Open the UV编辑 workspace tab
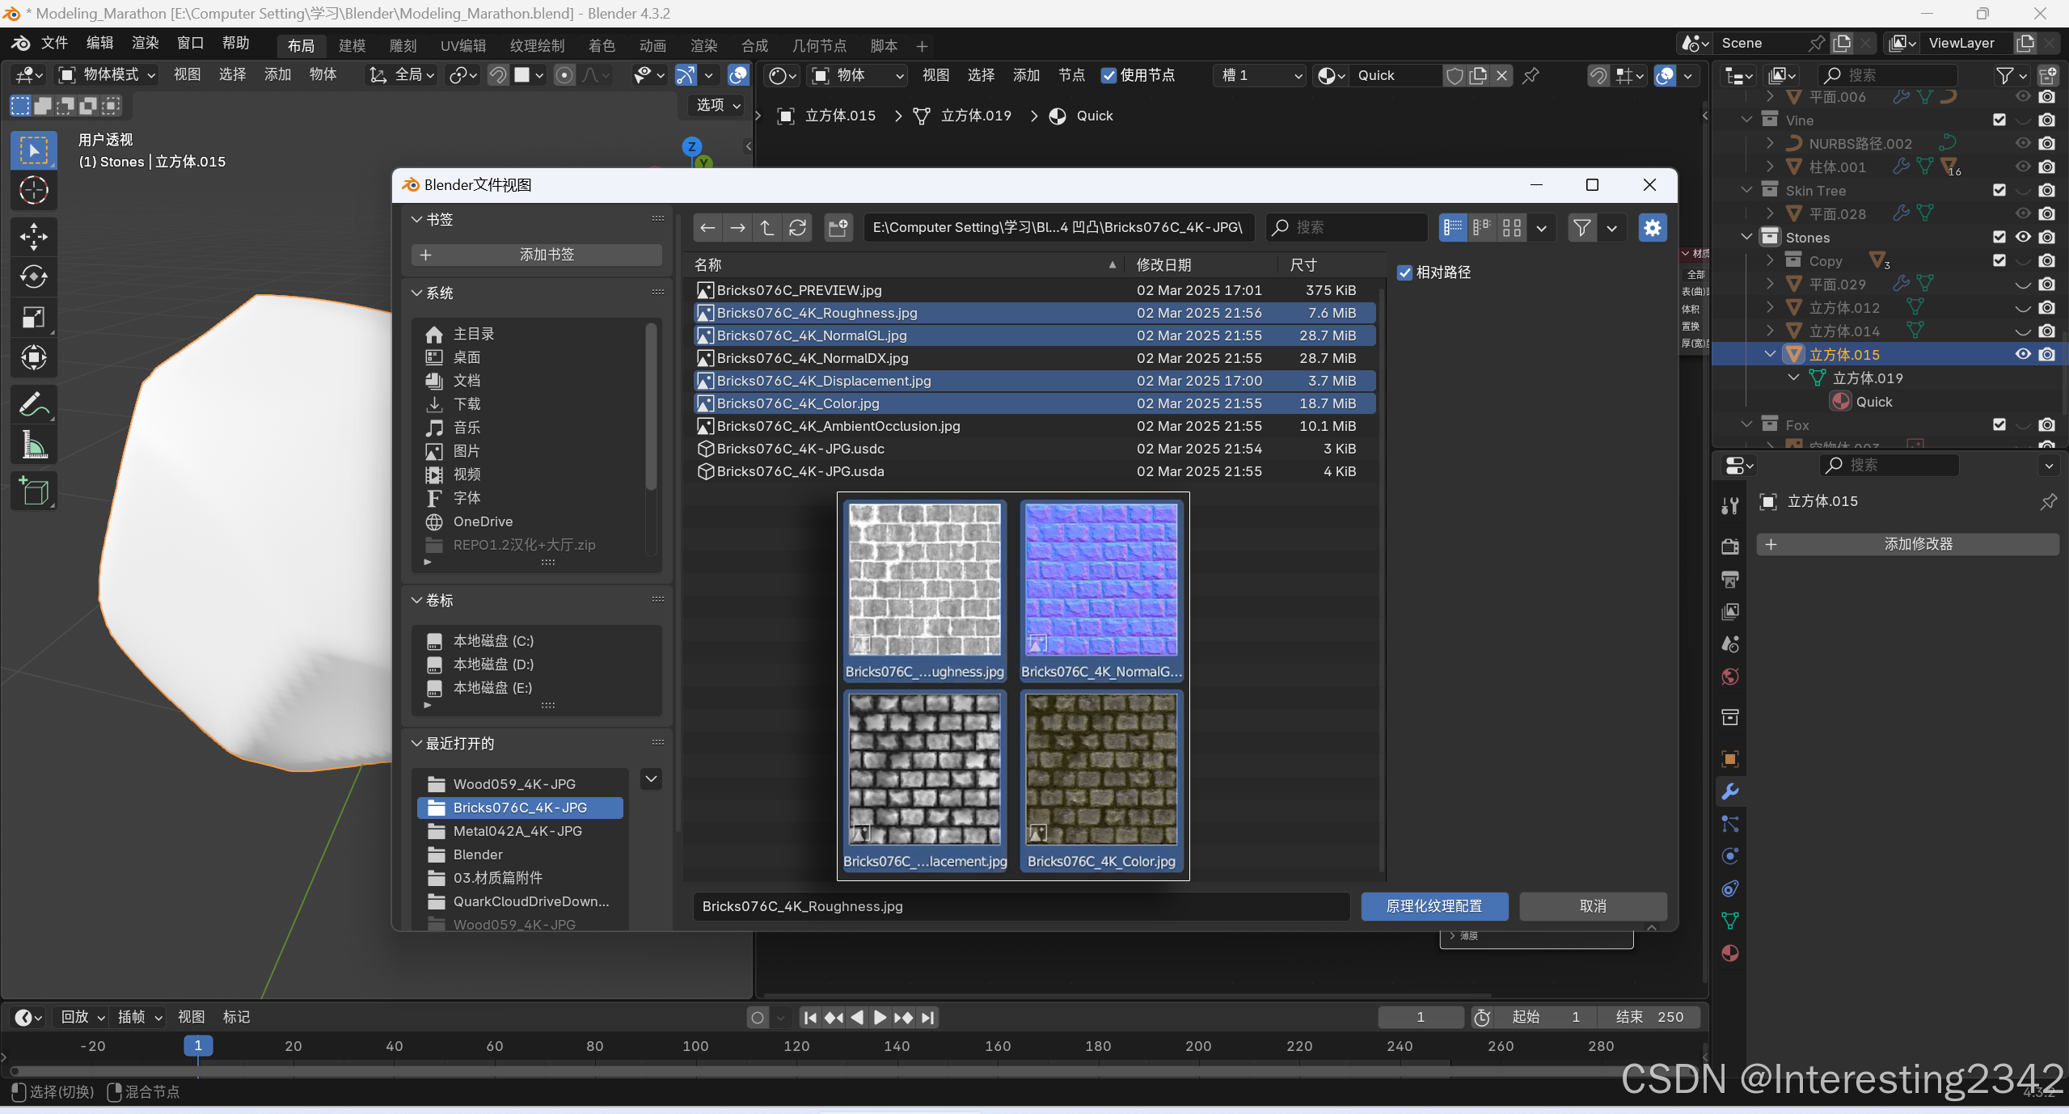Viewport: 2069px width, 1114px height. (x=462, y=46)
